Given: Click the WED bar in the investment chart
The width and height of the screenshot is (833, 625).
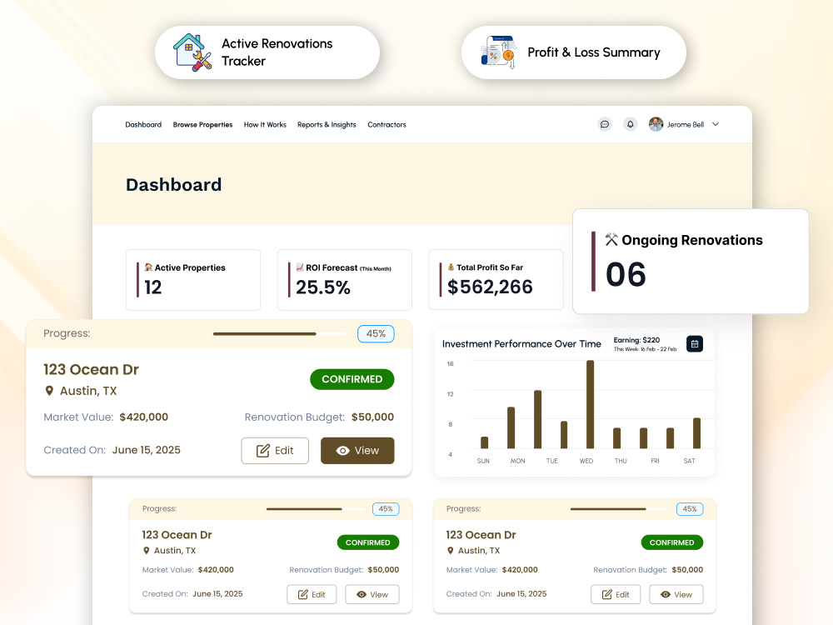Looking at the screenshot, I should (x=590, y=404).
